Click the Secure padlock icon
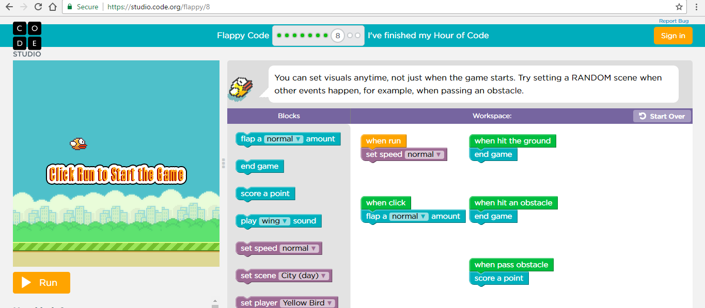This screenshot has height=308, width=705. pos(69,7)
